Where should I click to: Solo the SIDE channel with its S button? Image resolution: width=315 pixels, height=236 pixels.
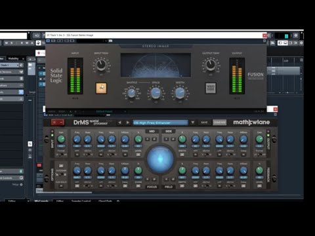click(x=167, y=139)
